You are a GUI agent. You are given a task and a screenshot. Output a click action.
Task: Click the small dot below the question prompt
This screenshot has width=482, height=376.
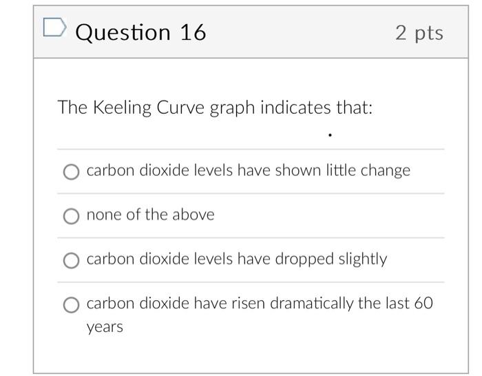[331, 135]
